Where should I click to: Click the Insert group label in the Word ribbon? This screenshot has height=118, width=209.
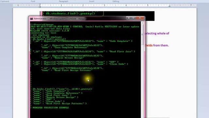[91, 1]
